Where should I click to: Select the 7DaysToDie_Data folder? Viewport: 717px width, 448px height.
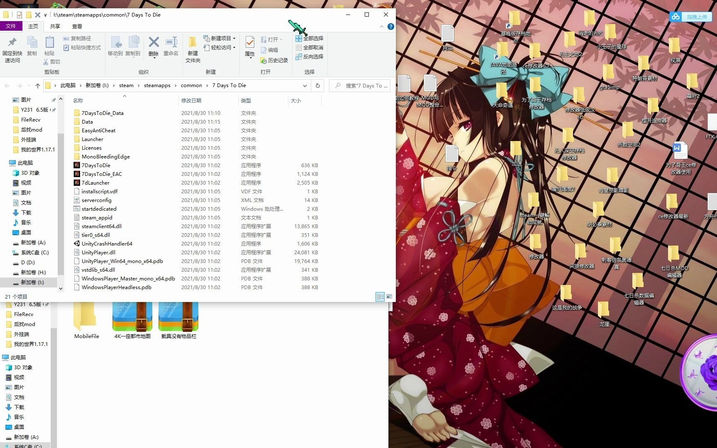click(102, 113)
